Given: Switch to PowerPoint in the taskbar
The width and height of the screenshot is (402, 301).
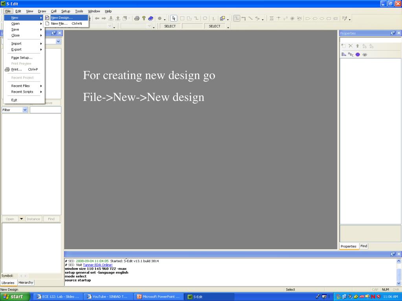Looking at the screenshot, I should pos(159,297).
